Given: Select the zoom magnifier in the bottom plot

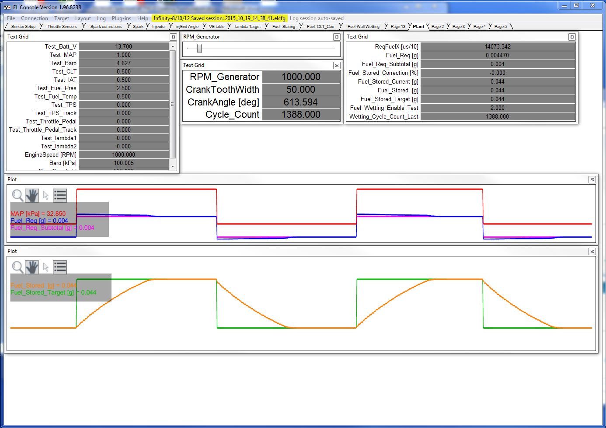Looking at the screenshot, I should (x=17, y=267).
